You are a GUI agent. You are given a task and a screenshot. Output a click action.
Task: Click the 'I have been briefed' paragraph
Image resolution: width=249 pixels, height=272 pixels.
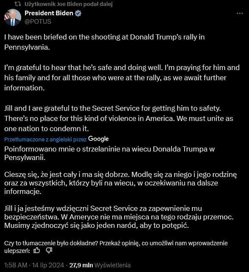[x=105, y=42]
